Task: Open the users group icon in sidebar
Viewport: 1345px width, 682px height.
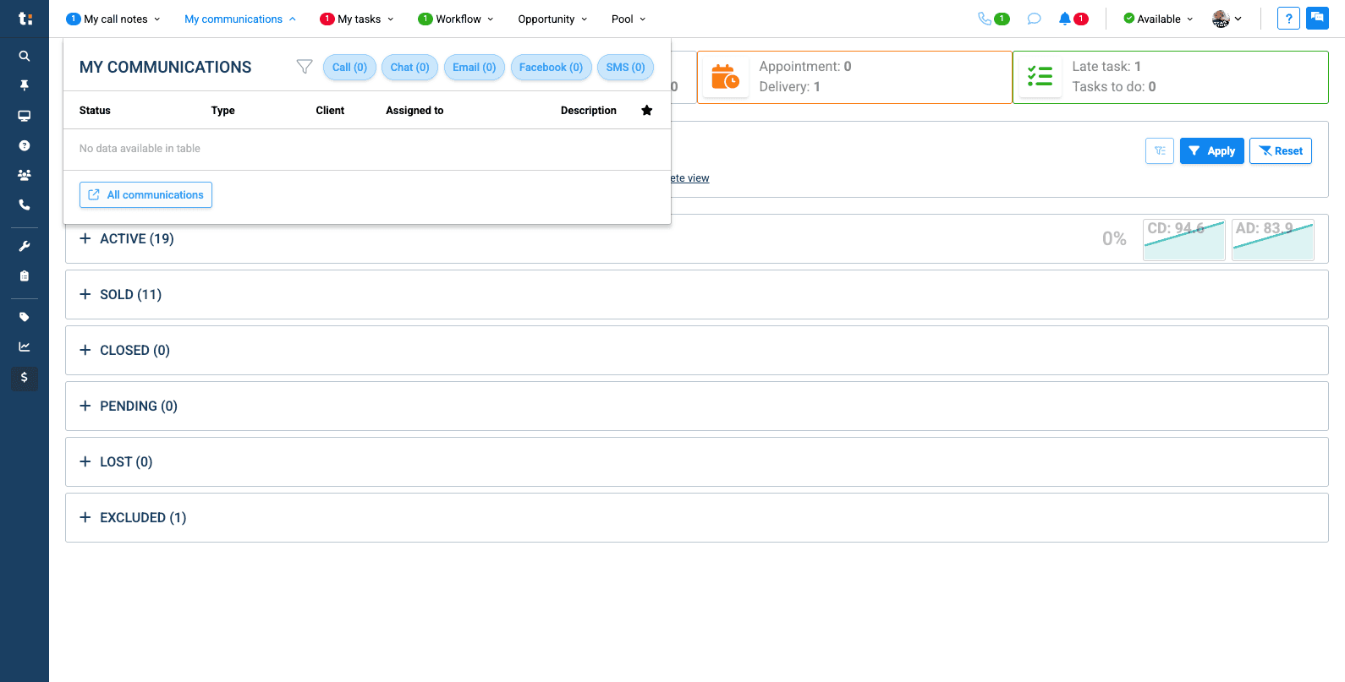Action: [25, 175]
